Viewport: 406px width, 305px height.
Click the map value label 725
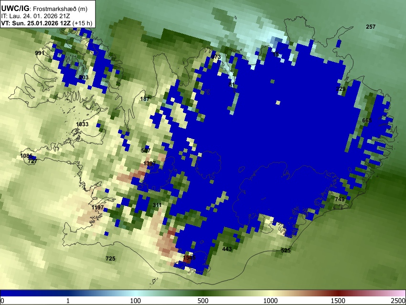[x=110, y=258]
